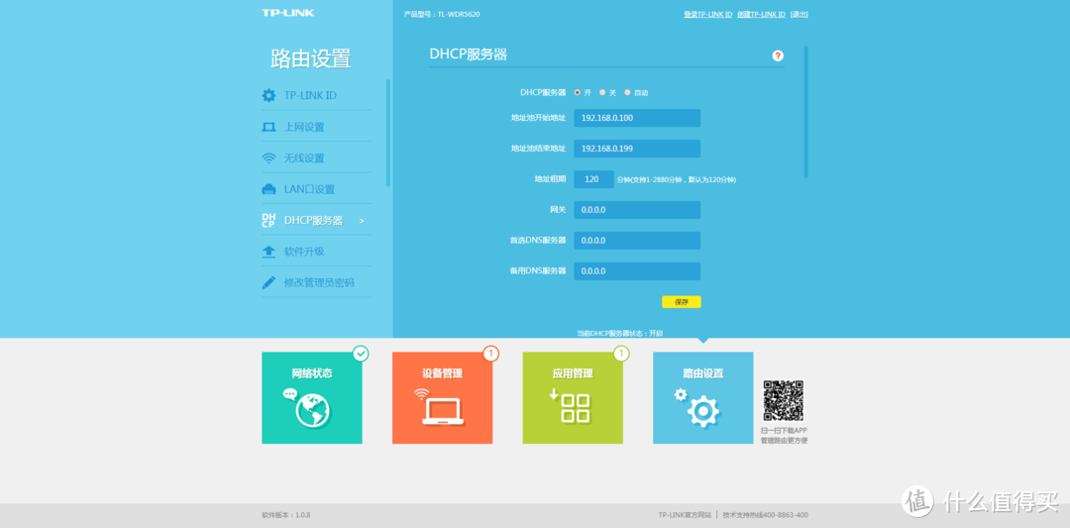The width and height of the screenshot is (1070, 528).
Task: Open the help question mark icon
Action: (778, 55)
